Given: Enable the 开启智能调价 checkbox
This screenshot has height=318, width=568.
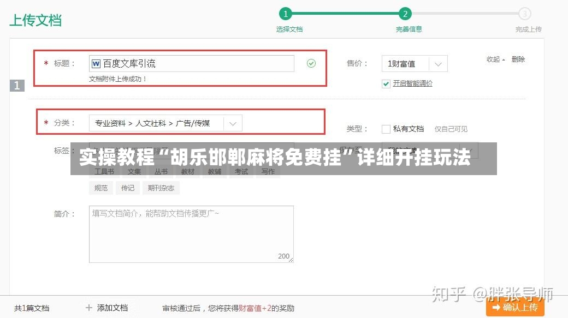Looking at the screenshot, I should (x=386, y=84).
